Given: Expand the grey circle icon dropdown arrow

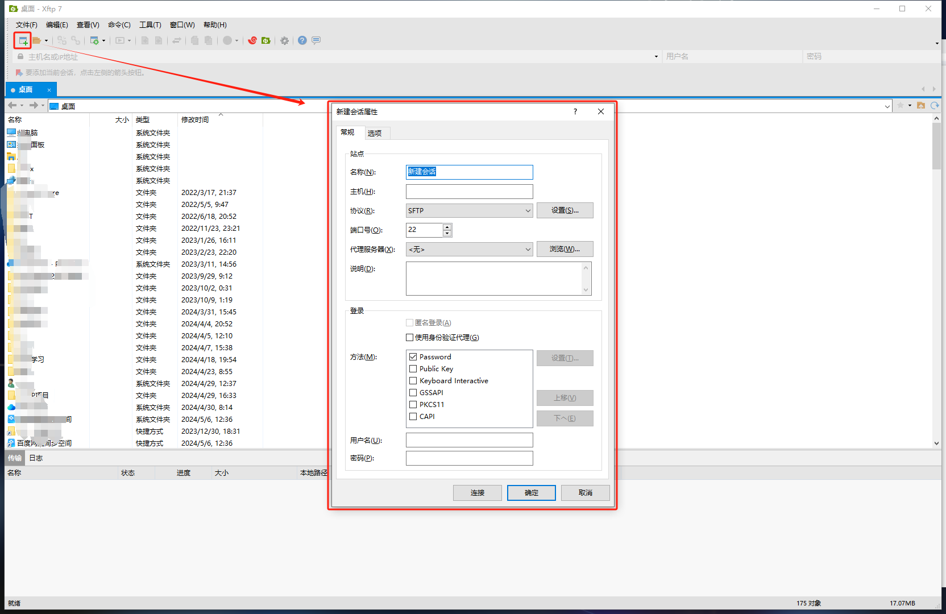Looking at the screenshot, I should (236, 41).
